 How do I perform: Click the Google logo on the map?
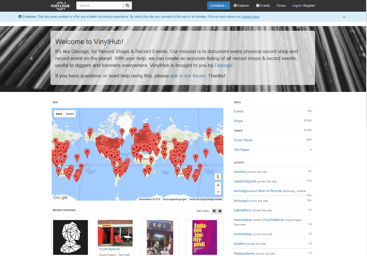[60, 197]
